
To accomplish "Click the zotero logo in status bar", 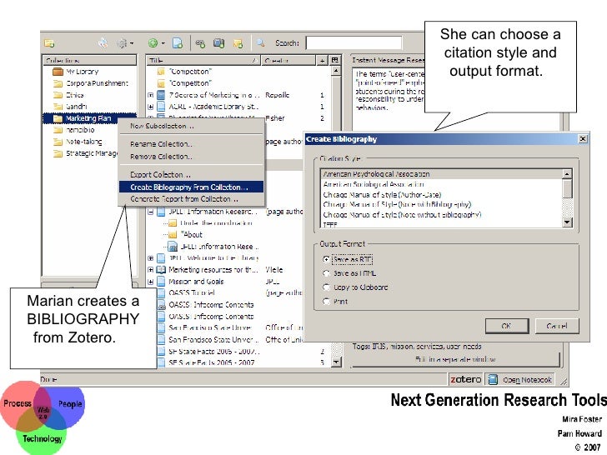I will [x=466, y=379].
